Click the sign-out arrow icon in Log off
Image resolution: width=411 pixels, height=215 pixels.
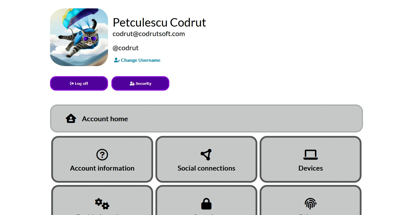click(x=72, y=83)
